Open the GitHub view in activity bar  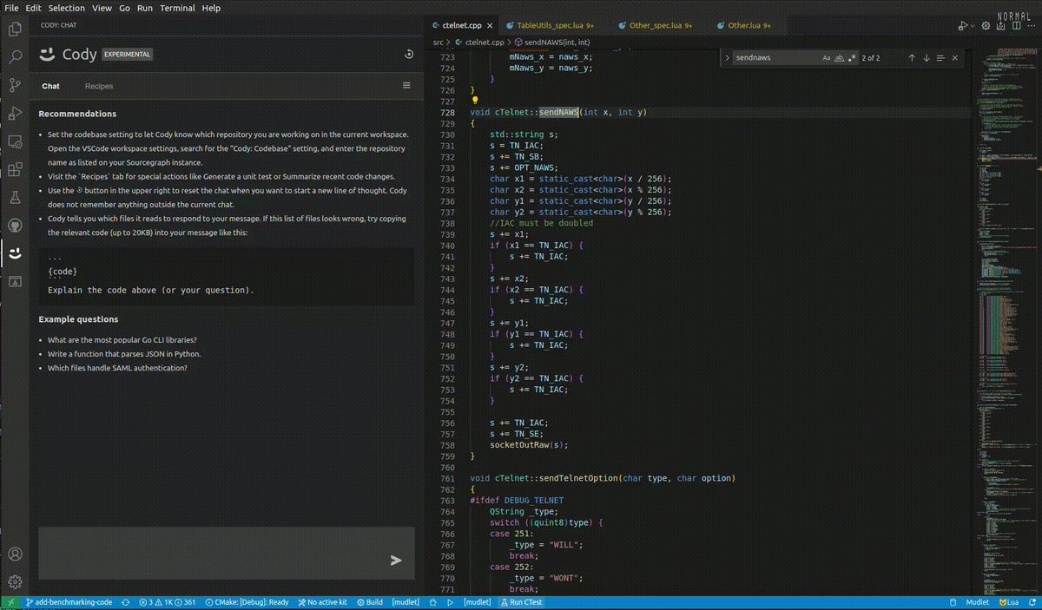click(15, 226)
